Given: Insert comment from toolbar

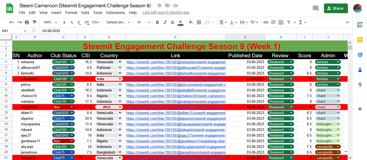Looking at the screenshot, I should pos(273,22).
